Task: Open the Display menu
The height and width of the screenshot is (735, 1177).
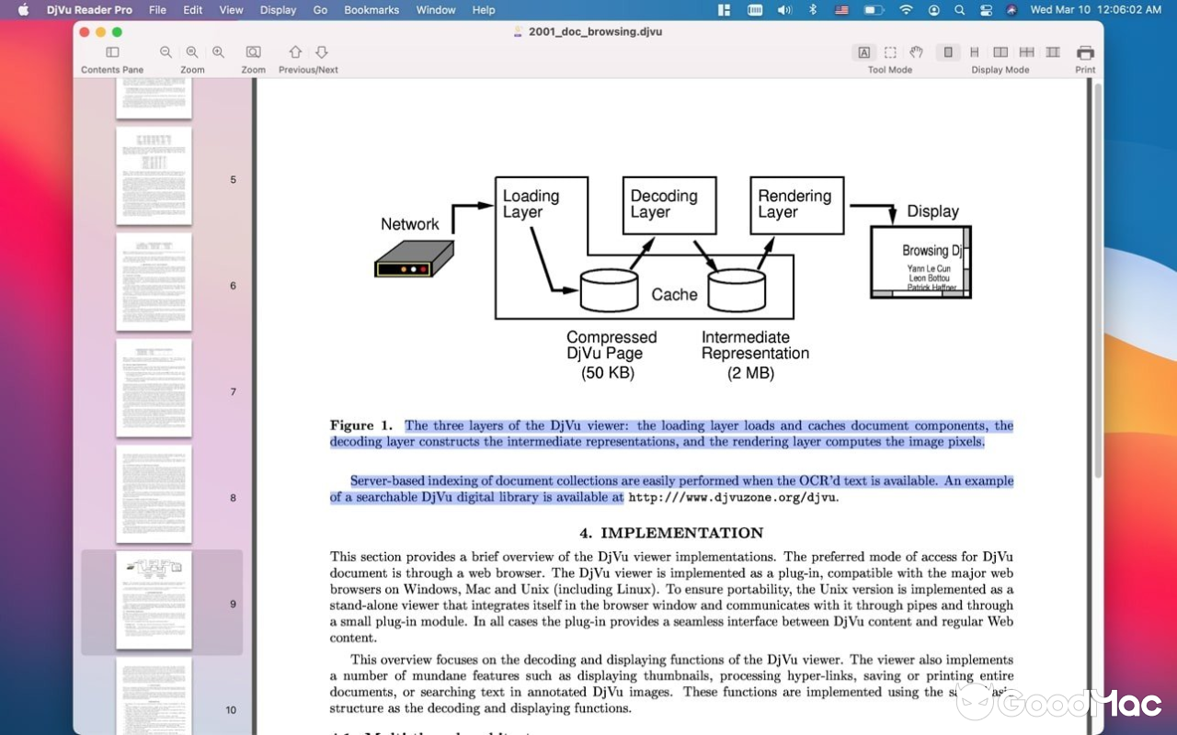Action: [x=278, y=10]
